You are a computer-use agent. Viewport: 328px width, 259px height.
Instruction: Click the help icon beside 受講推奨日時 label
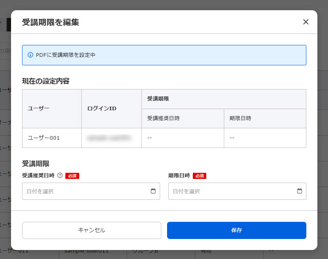coord(60,176)
